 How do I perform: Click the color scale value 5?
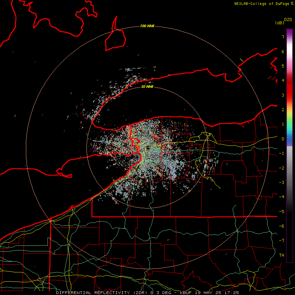point(283,66)
